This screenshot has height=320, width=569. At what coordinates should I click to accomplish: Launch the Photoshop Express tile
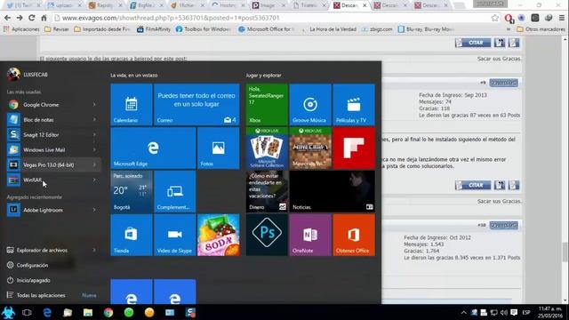[267, 235]
